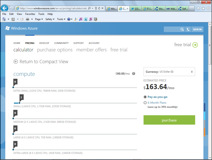Click the Send to OneNote icon

point(81,19)
